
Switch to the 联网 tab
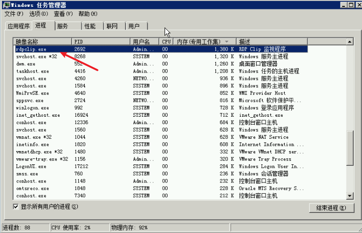(x=115, y=26)
